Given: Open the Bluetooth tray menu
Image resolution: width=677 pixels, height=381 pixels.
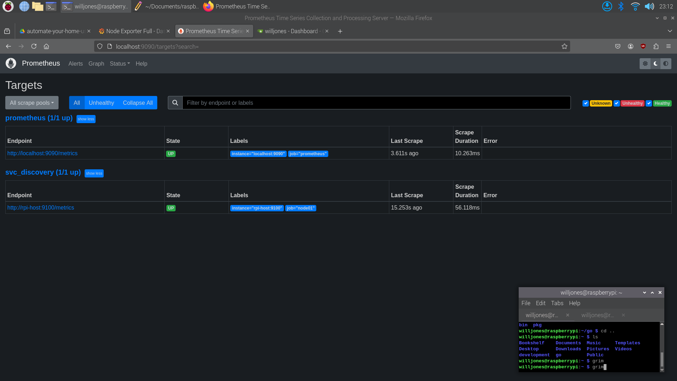Looking at the screenshot, I should click(x=621, y=6).
